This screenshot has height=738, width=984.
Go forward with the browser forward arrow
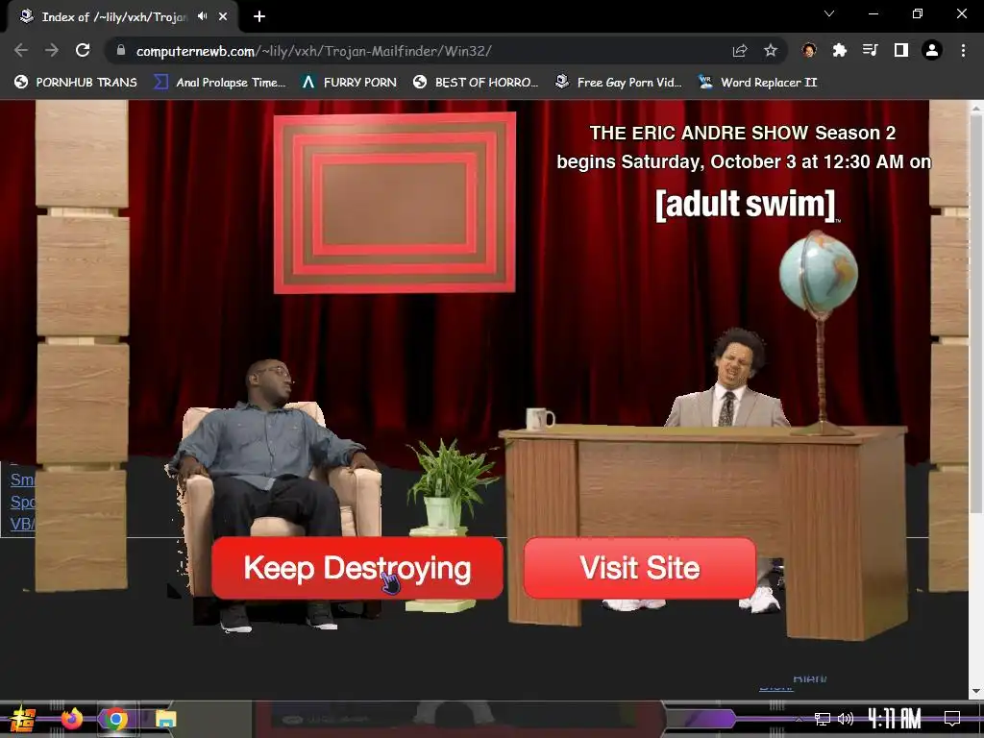[52, 50]
